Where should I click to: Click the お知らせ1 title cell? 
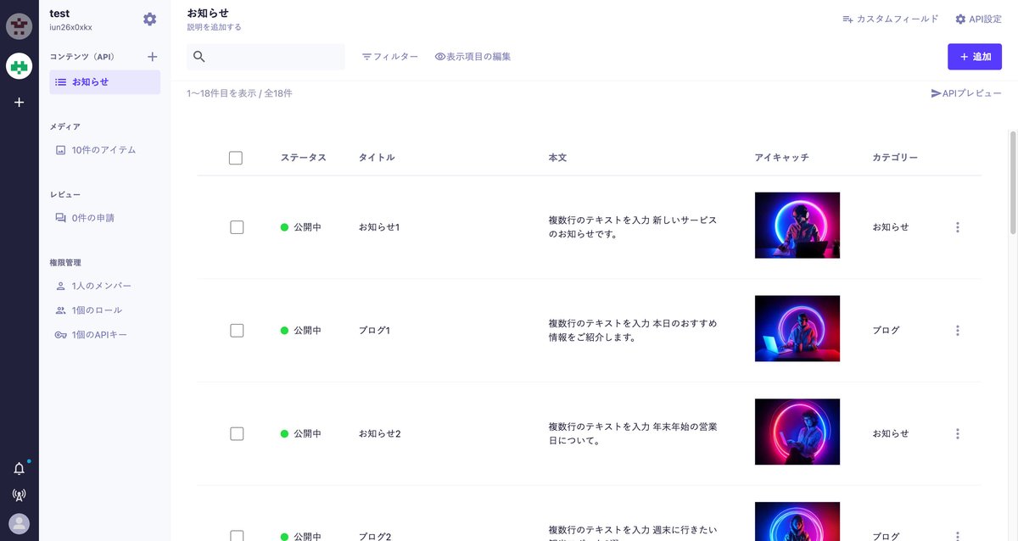[379, 227]
